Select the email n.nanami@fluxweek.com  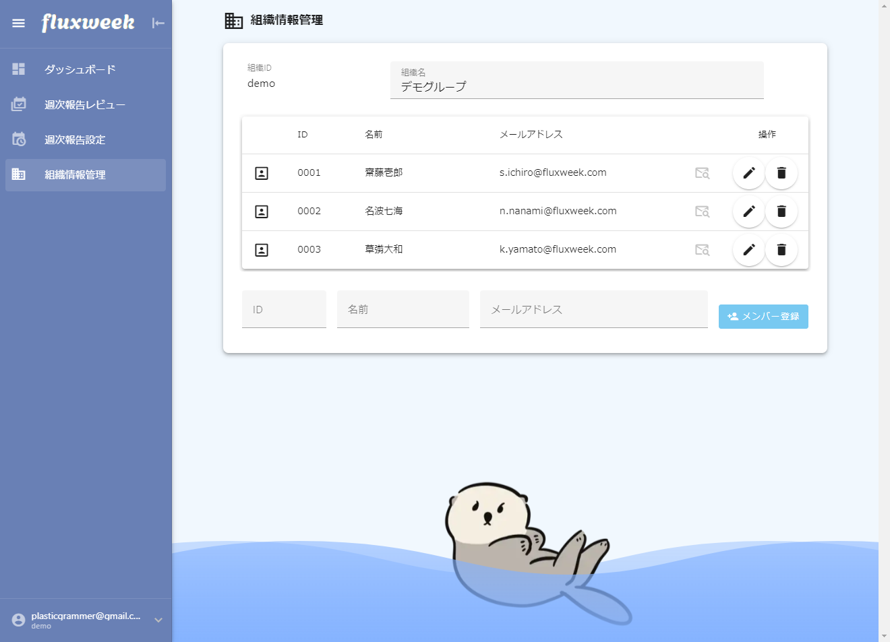click(558, 211)
